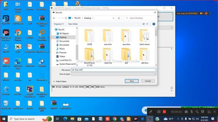This screenshot has width=218, height=122.
Task: Select the Control Panel desktop icon
Action: click(18, 7)
